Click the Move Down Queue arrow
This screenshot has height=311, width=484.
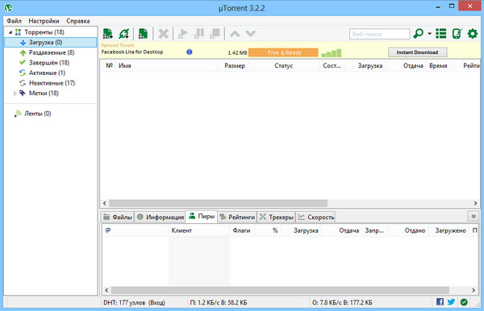tap(251, 34)
